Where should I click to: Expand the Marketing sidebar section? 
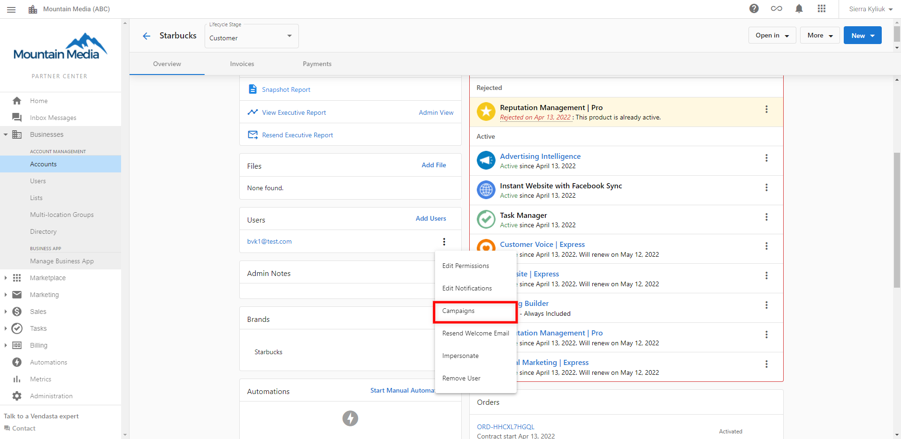(6, 295)
